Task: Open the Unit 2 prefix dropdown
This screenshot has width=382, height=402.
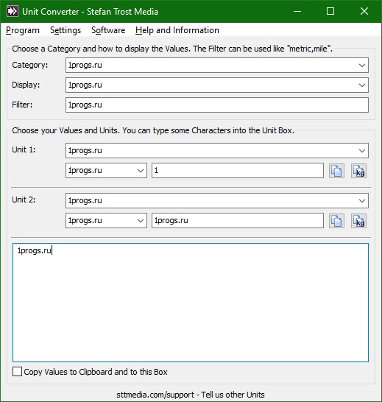Action: click(x=141, y=220)
